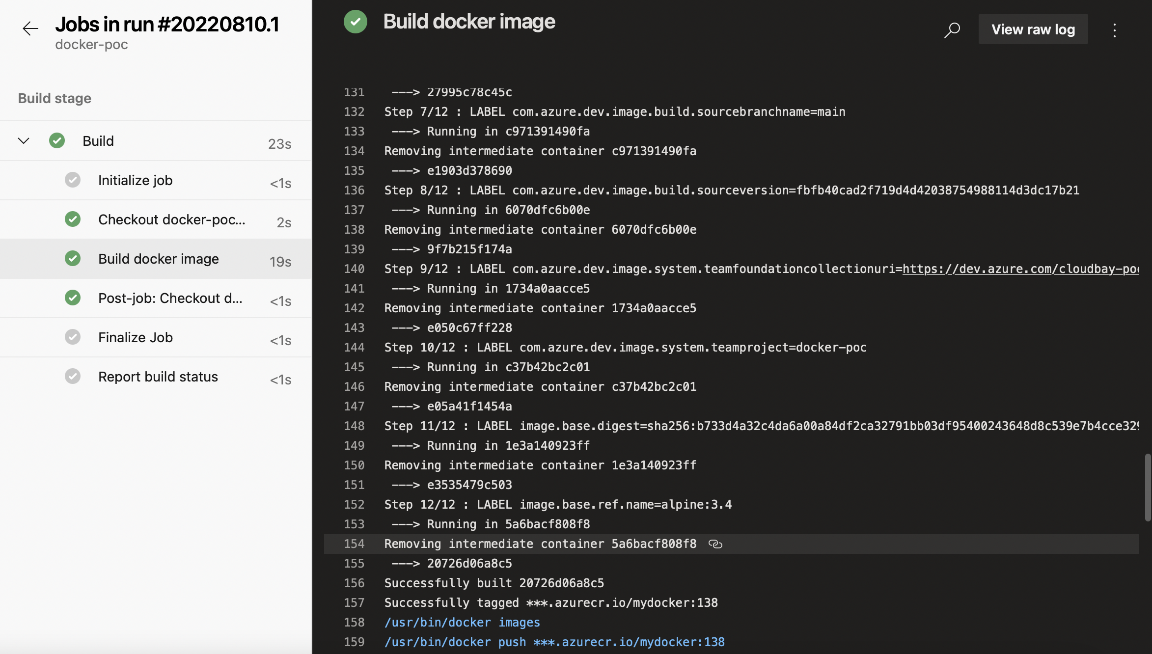Screen dimensions: 1152x654
Task: Select the Build docker image step
Action: (158, 259)
